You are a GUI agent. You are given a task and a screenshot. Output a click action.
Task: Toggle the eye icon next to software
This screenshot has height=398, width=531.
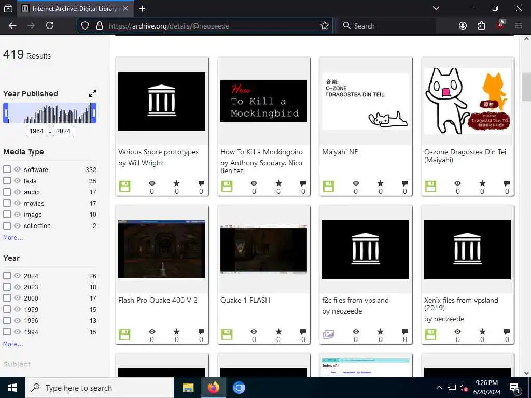[x=17, y=169]
